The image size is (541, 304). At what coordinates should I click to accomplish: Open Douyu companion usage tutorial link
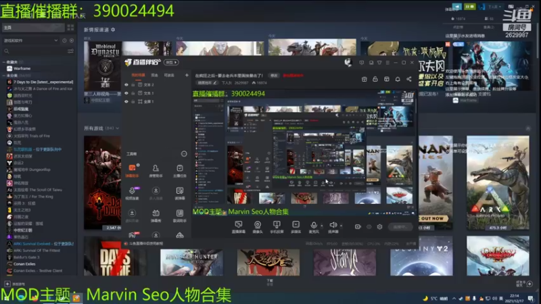[x=146, y=243]
